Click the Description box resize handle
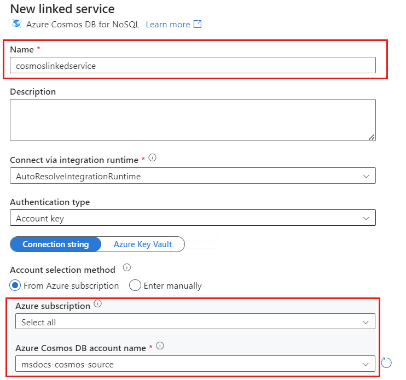Image resolution: width=406 pixels, height=380 pixels. (372, 137)
